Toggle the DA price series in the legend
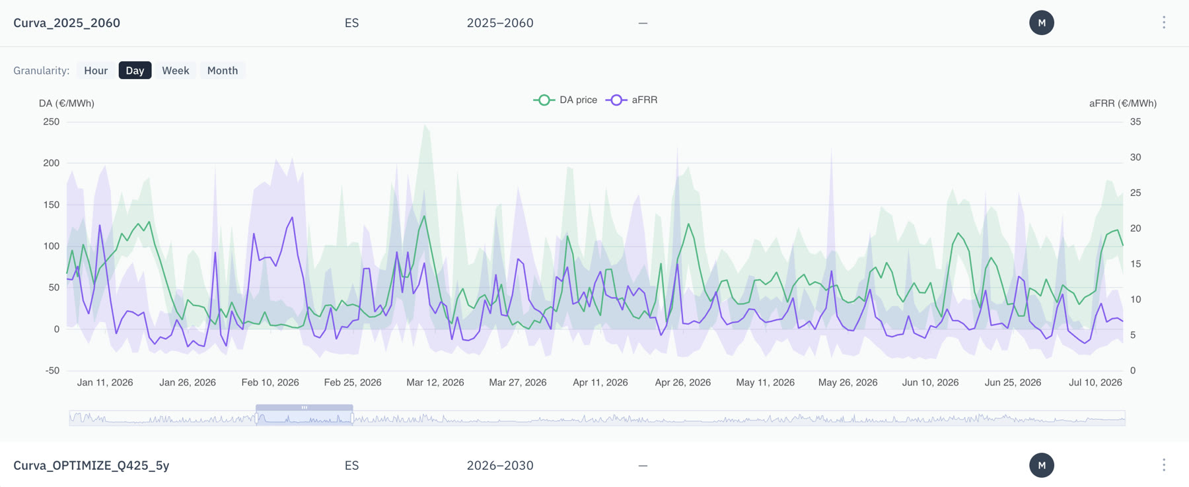1189x487 pixels. (565, 100)
